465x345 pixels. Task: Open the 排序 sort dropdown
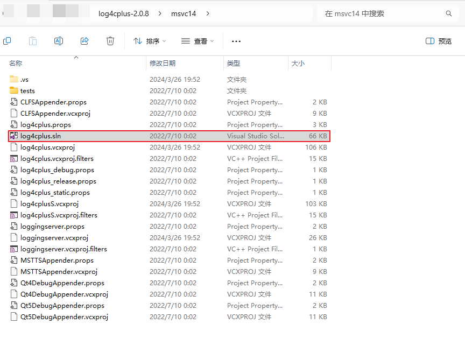149,41
